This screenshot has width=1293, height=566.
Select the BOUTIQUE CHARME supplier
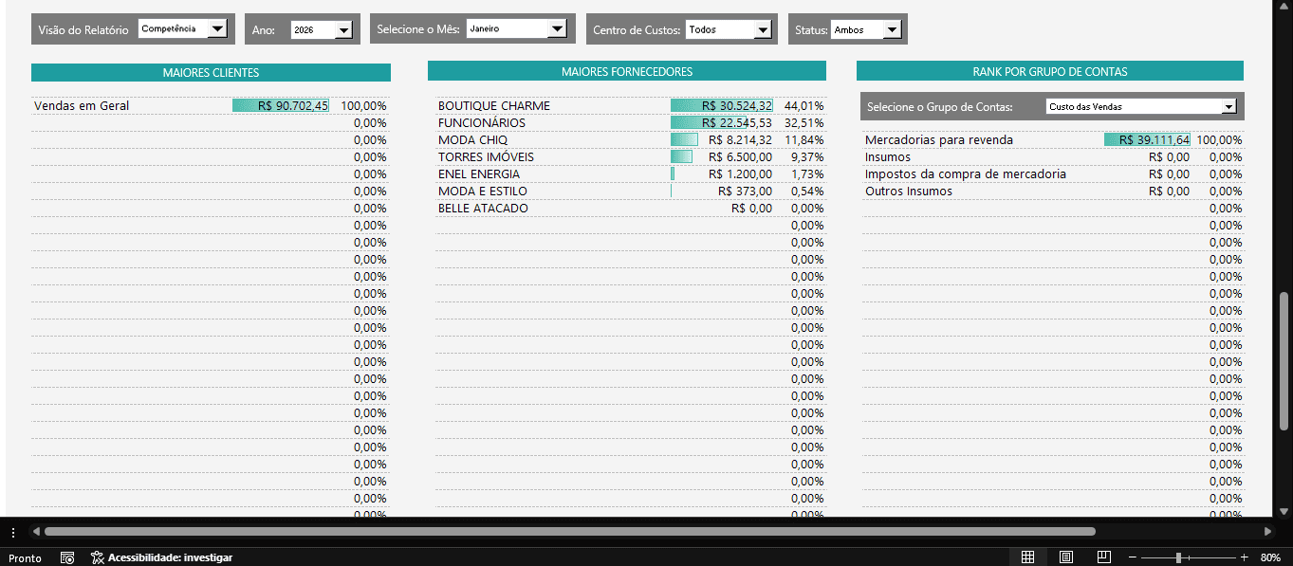tap(494, 105)
